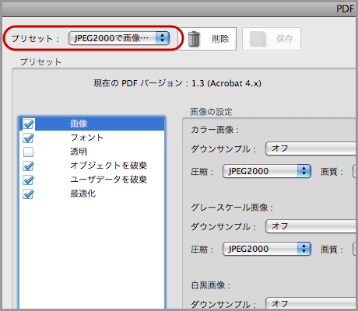
Task: Select the 透明 row in the list
Action: tap(92, 152)
